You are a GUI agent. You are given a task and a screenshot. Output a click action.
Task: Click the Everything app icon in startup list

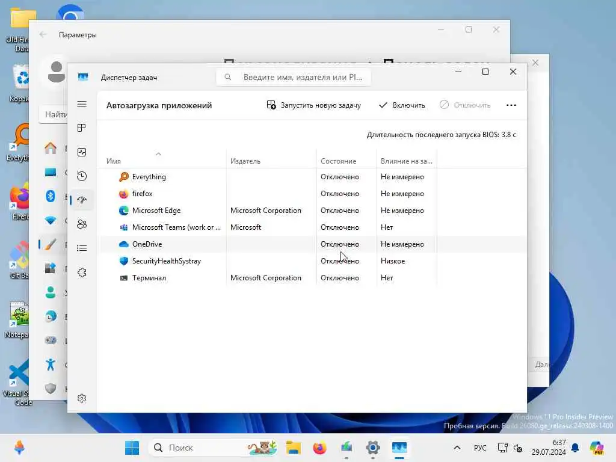click(x=124, y=177)
